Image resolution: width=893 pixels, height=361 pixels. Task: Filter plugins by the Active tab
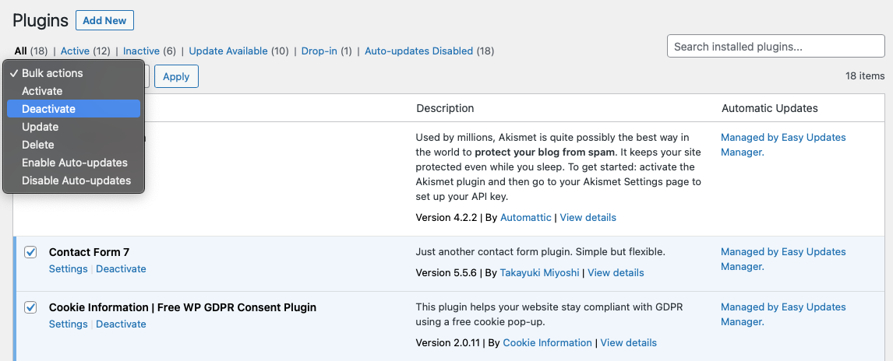[75, 51]
